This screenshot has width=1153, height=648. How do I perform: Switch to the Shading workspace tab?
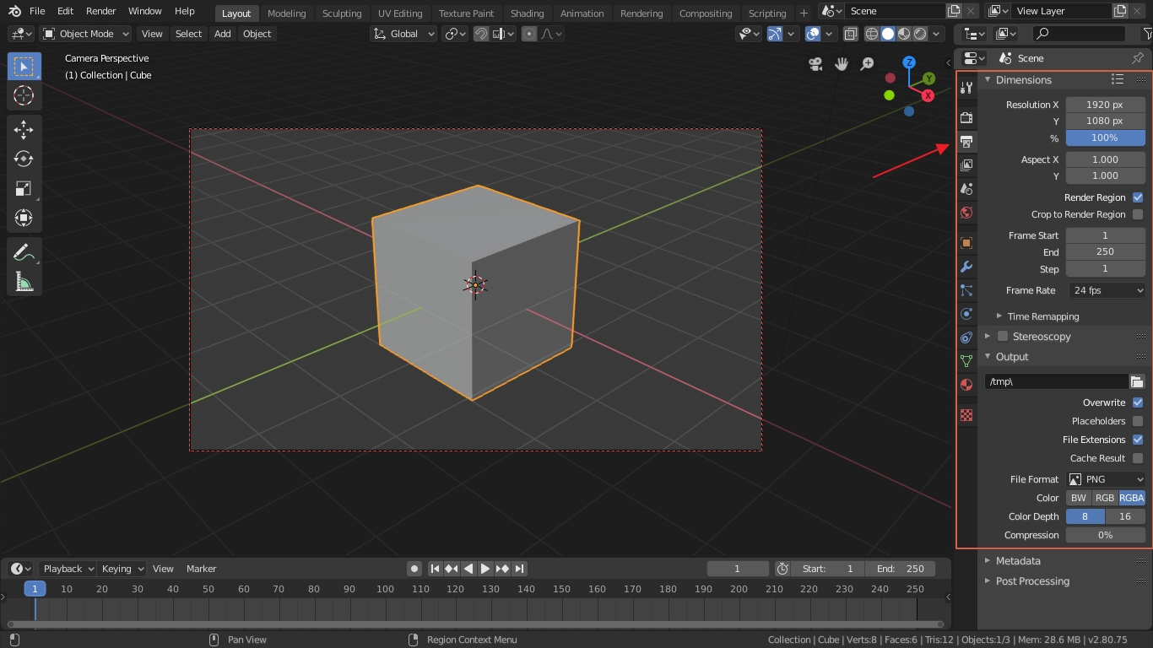[527, 13]
